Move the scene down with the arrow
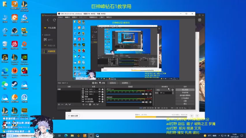 coord(70,104)
